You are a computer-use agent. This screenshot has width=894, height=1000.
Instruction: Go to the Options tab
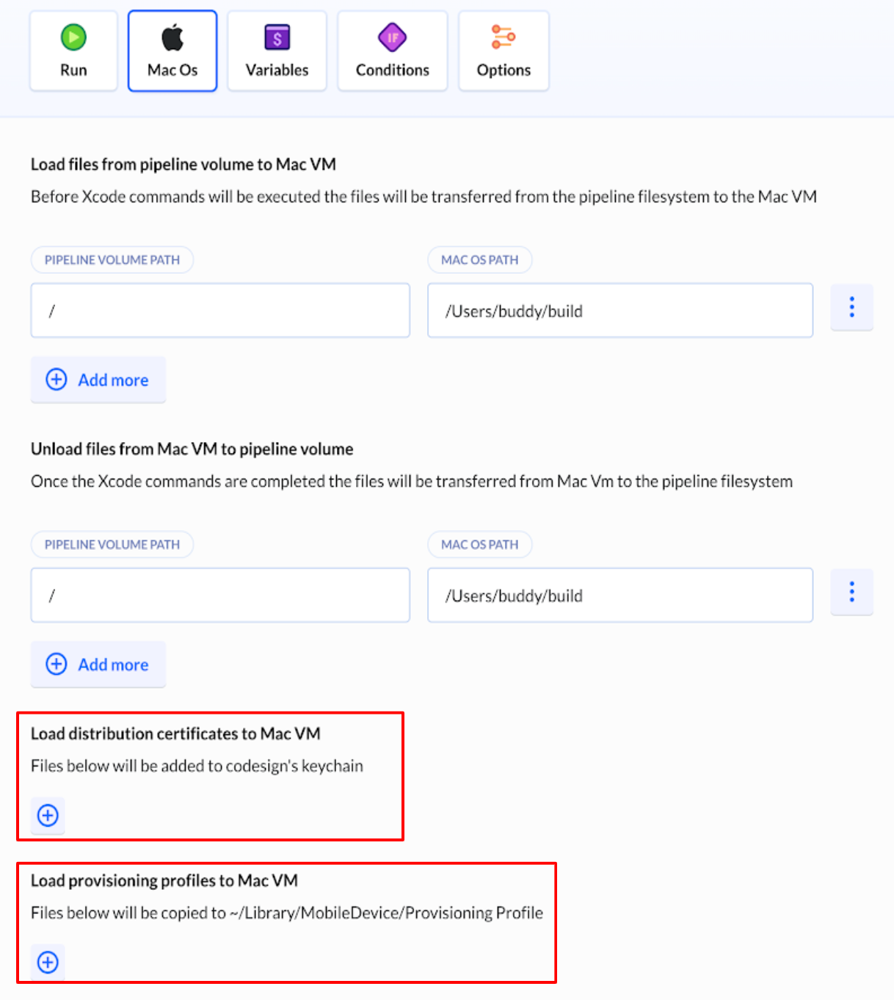[504, 51]
